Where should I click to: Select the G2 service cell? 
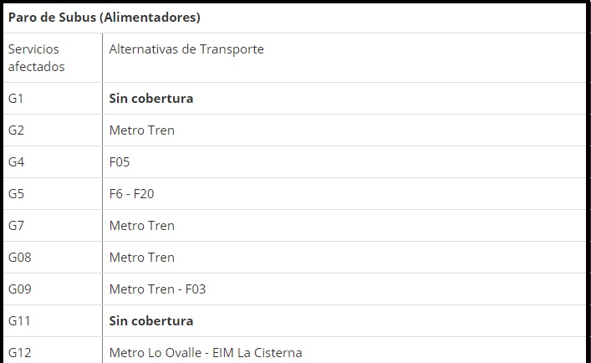pos(17,130)
